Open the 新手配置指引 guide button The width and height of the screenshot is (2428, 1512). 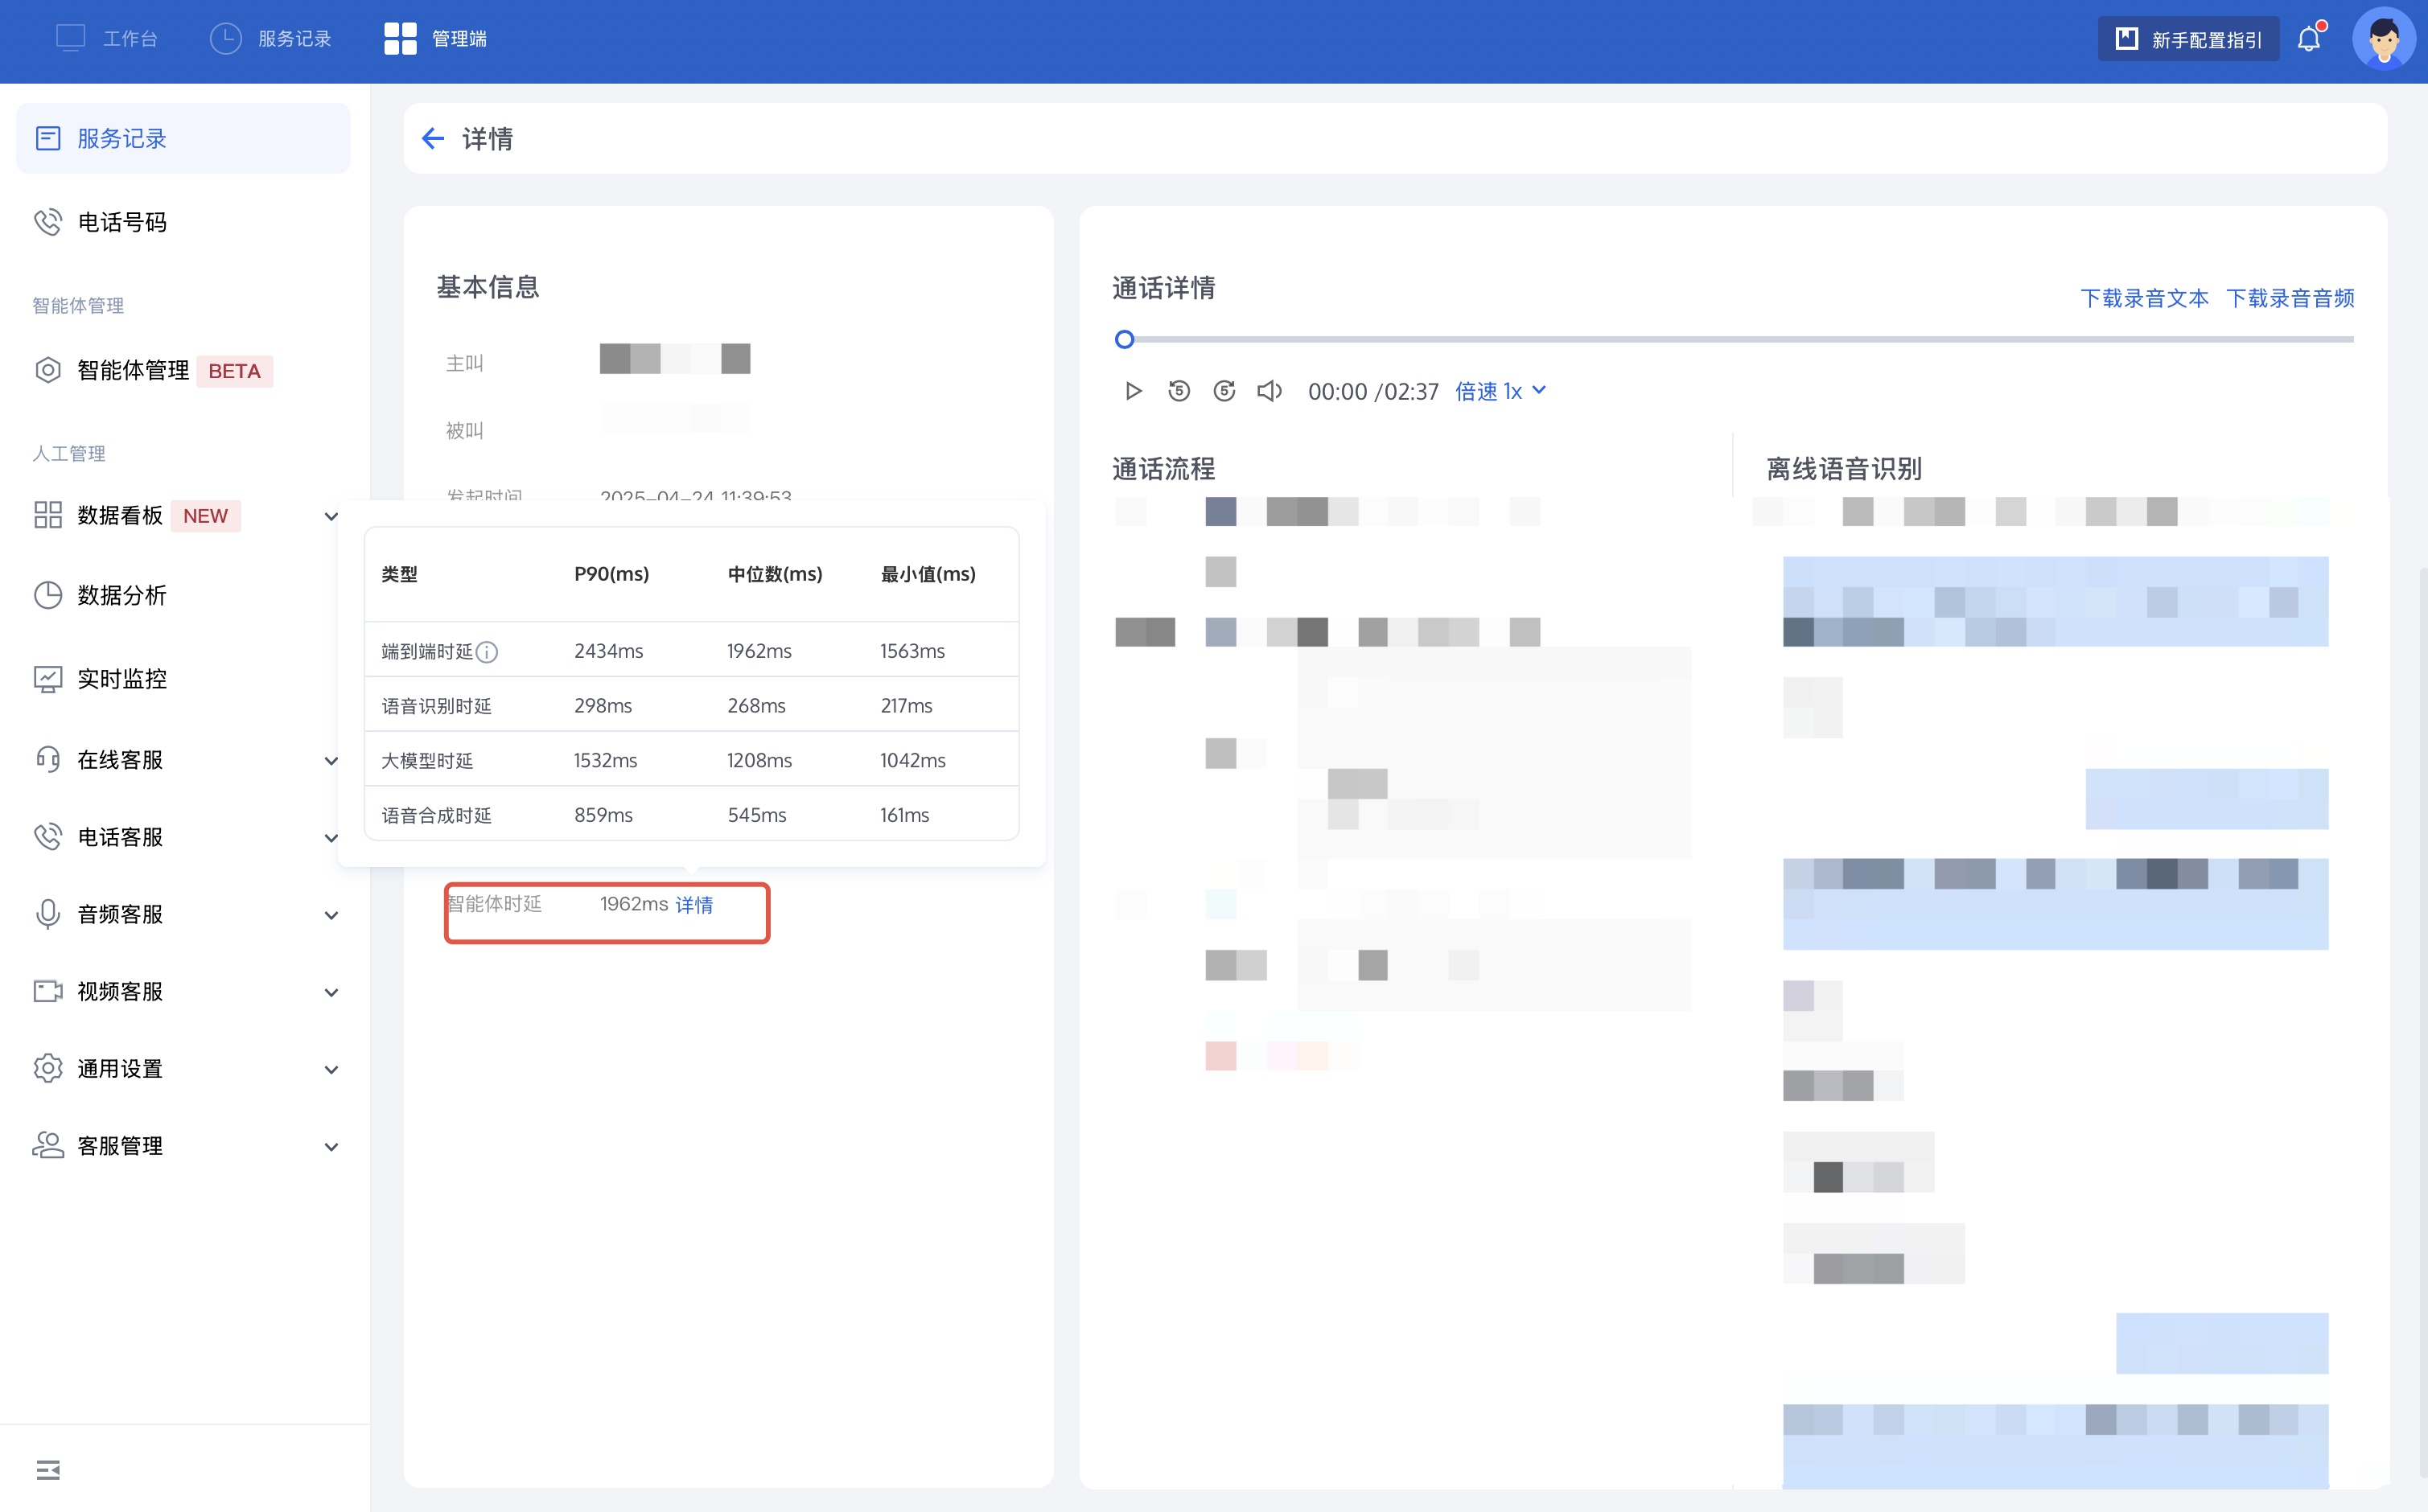tap(2188, 39)
